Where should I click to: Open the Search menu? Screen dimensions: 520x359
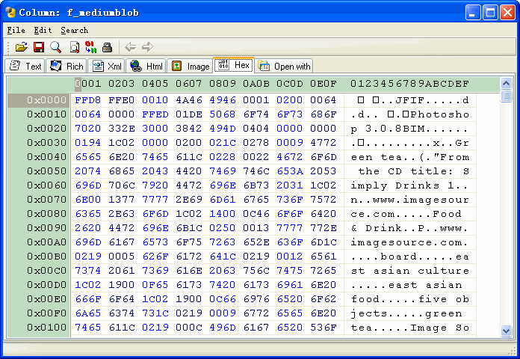(x=74, y=30)
